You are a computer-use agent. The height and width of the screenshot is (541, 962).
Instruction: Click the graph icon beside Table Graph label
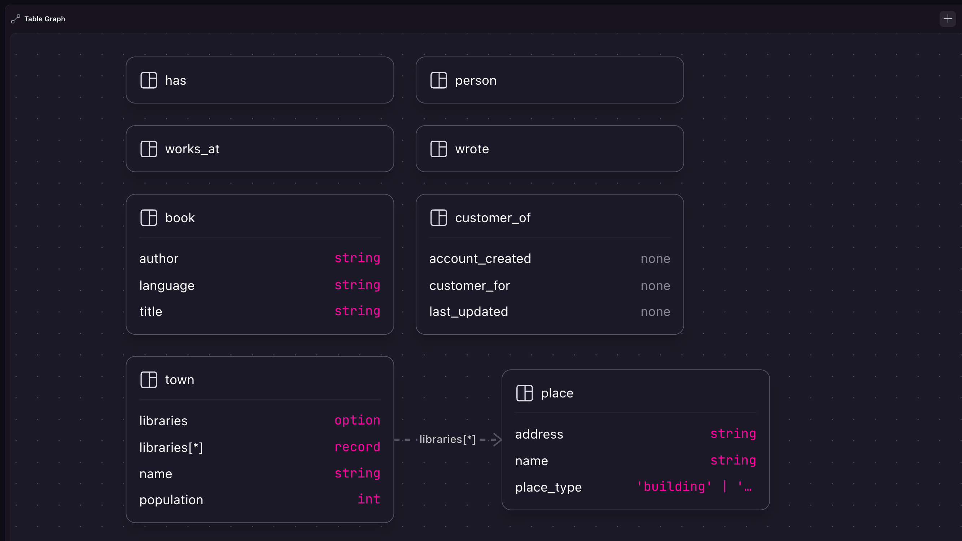click(15, 19)
